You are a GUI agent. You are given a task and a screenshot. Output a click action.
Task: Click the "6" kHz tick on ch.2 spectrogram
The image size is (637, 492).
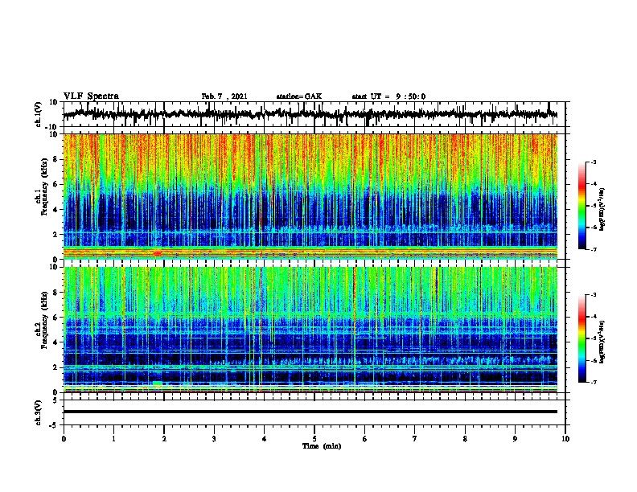55,318
